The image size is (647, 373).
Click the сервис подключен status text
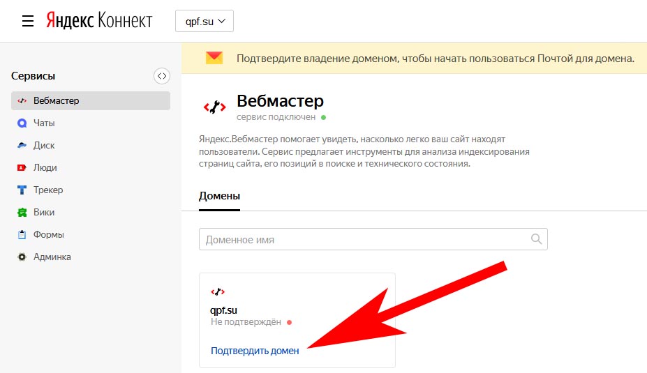(276, 117)
